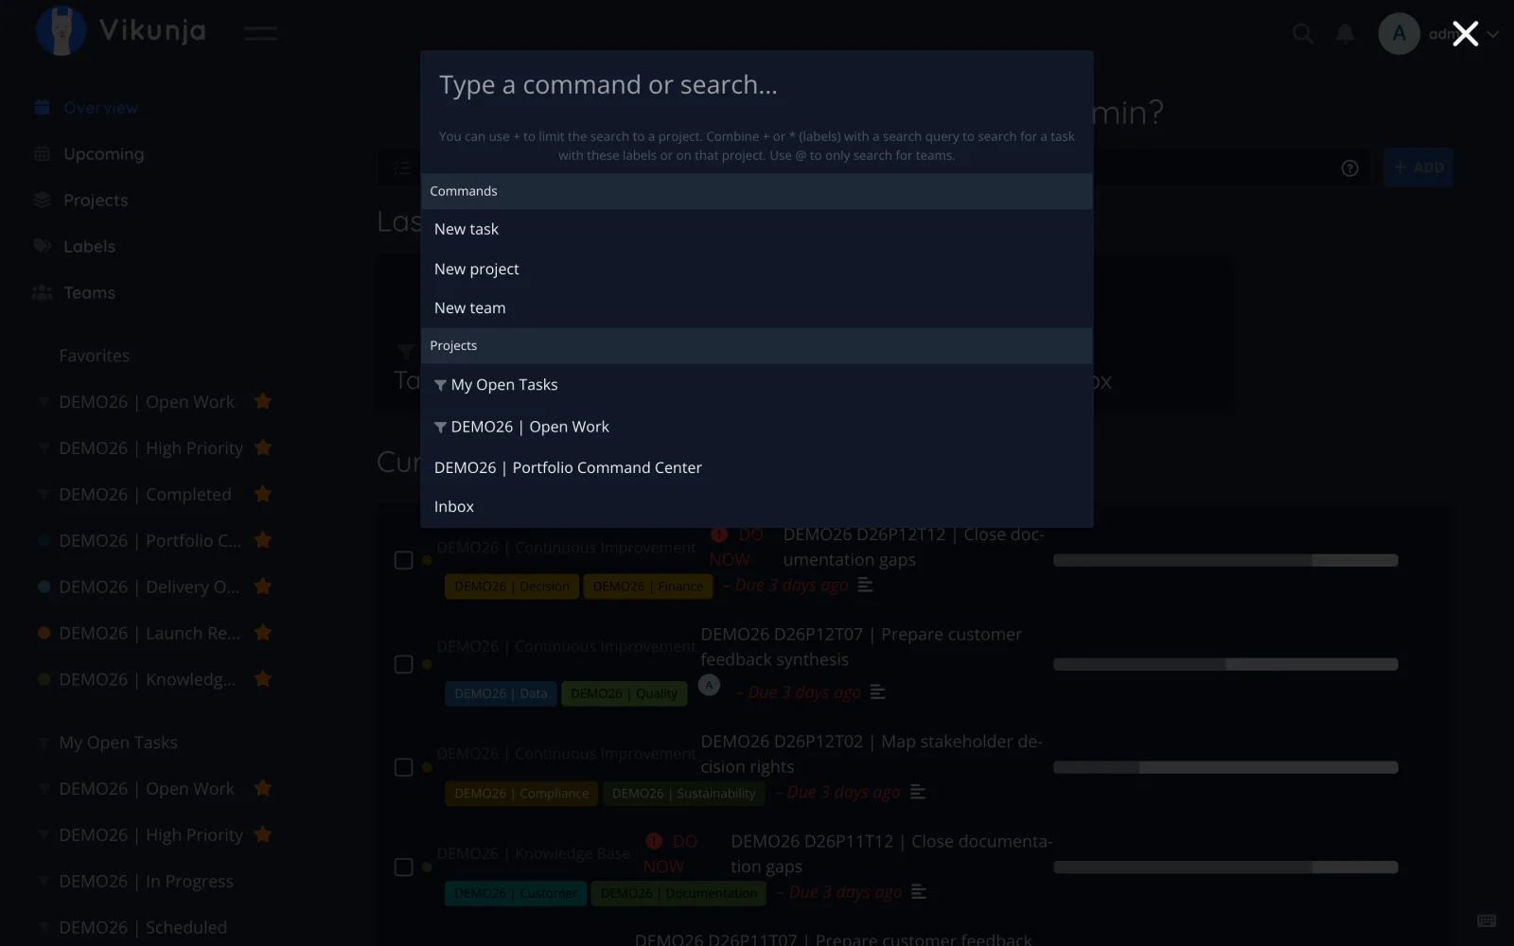Open Projects in sidebar
Viewport: 1514px width, 946px height.
click(x=96, y=200)
